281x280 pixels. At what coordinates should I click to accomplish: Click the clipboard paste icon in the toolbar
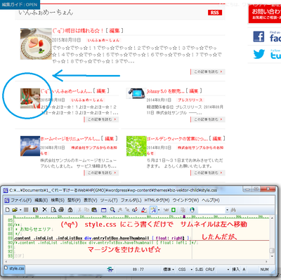point(94,210)
